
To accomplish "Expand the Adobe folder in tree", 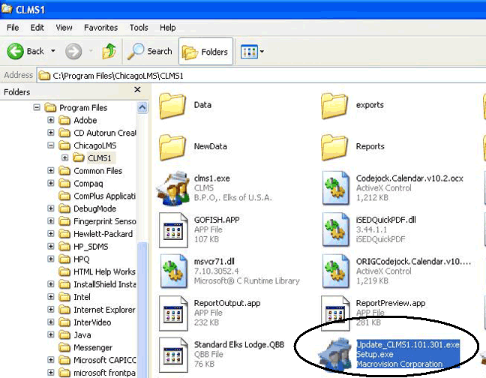I will [x=51, y=120].
